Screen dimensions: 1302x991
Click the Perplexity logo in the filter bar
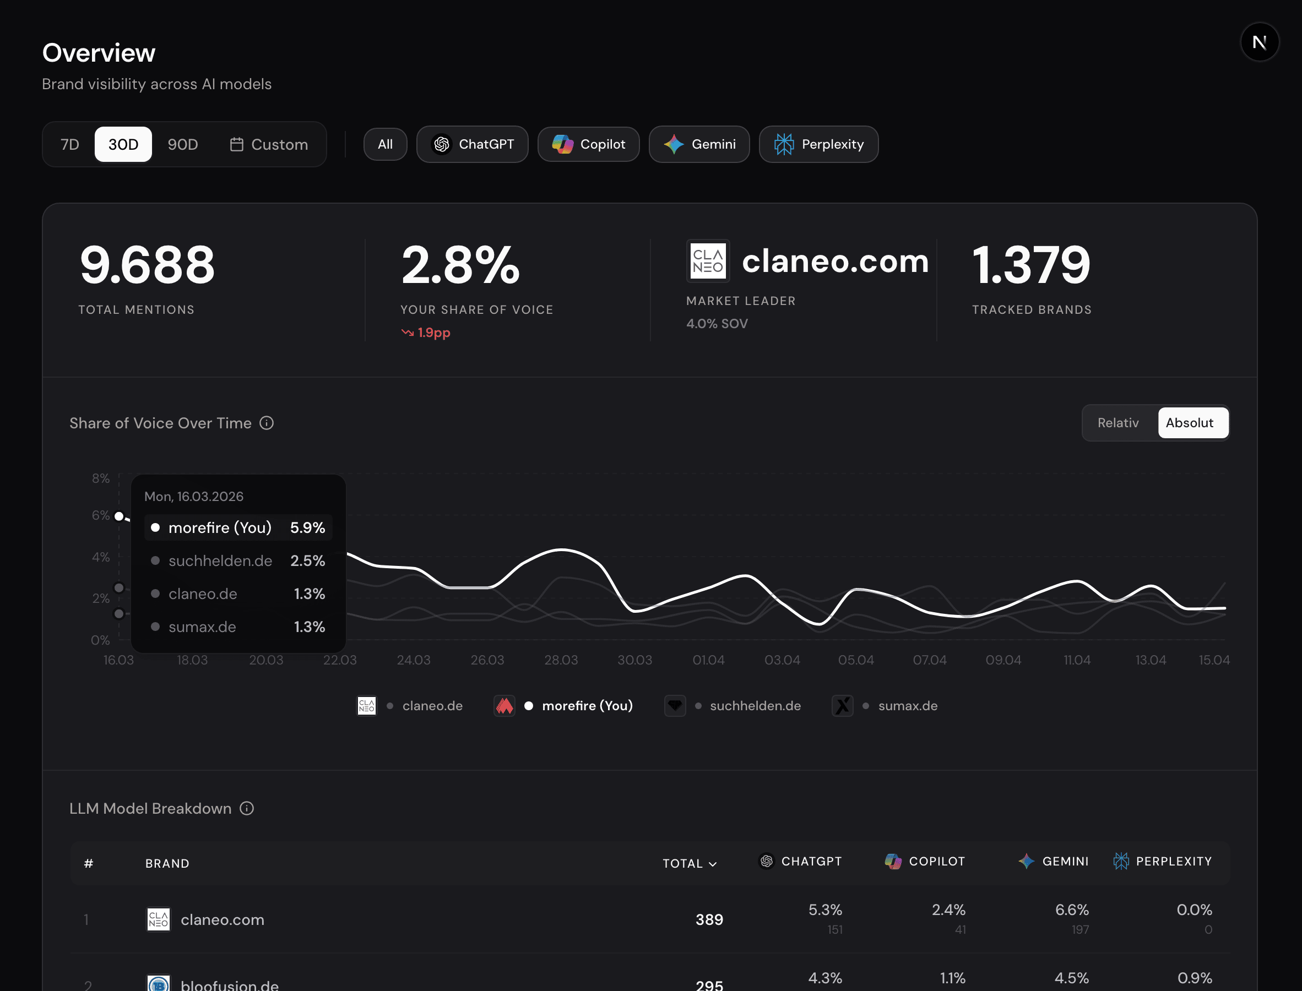[x=784, y=144]
